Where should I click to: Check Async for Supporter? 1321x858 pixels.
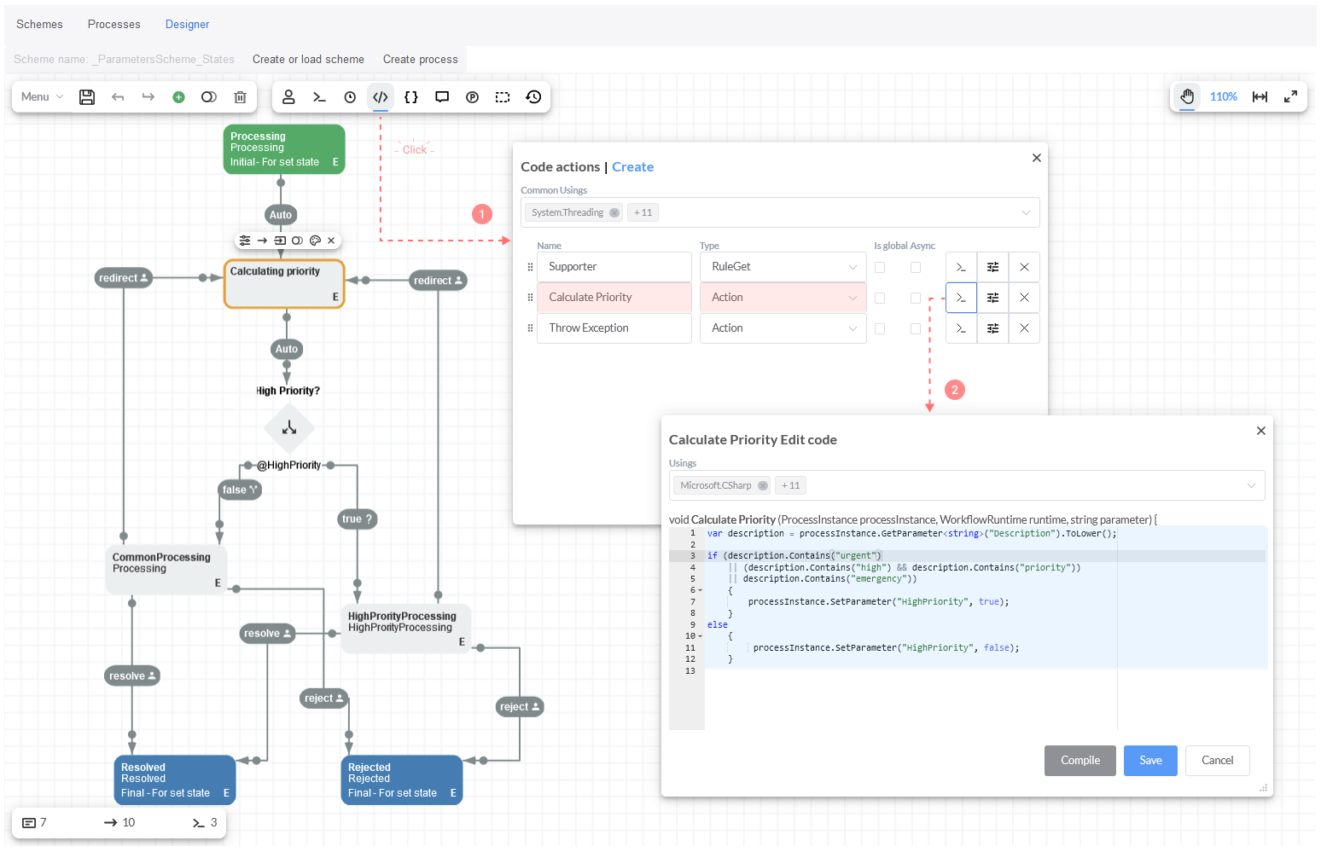tap(916, 268)
